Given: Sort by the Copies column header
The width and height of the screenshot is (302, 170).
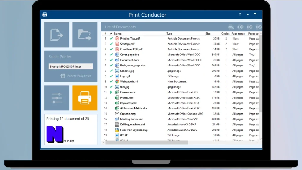Looking at the screenshot, I should 226,34.
